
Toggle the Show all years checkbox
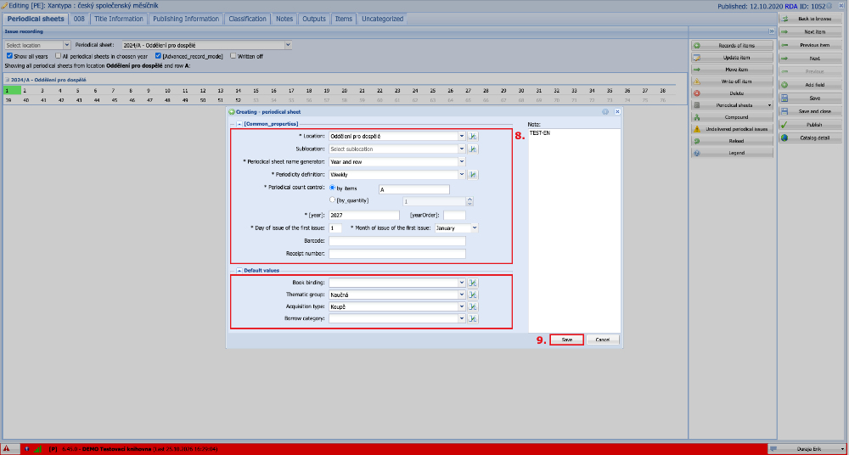(x=9, y=56)
